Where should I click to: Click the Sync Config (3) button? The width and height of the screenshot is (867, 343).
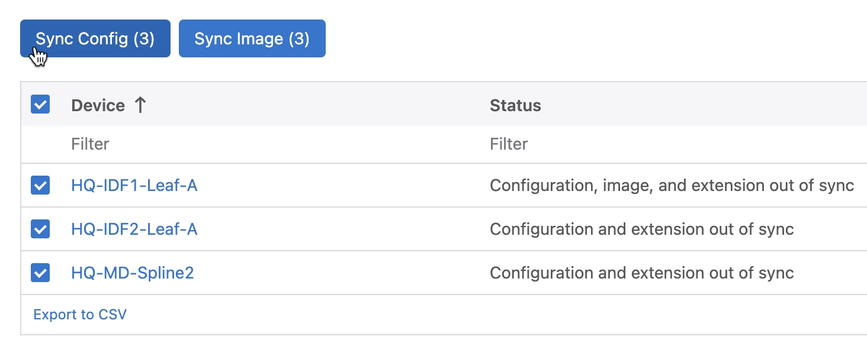(95, 39)
